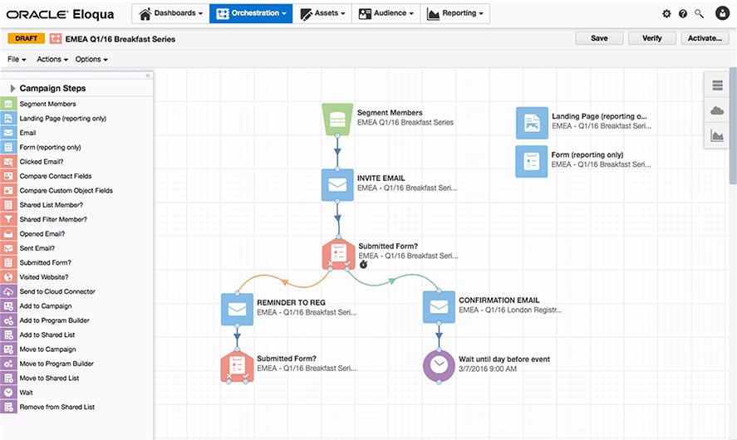
Task: Open the user profile avatar icon
Action: coord(722,13)
